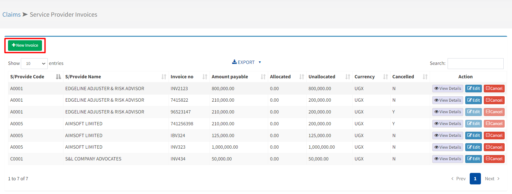Select page 1 in pagination
This screenshot has height=194, width=512.
click(x=475, y=179)
